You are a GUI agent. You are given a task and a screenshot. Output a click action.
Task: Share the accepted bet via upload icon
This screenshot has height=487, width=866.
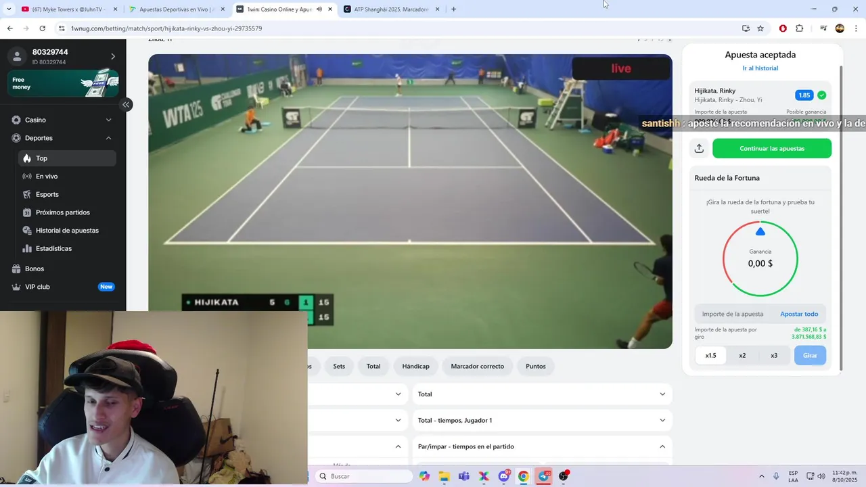click(699, 148)
